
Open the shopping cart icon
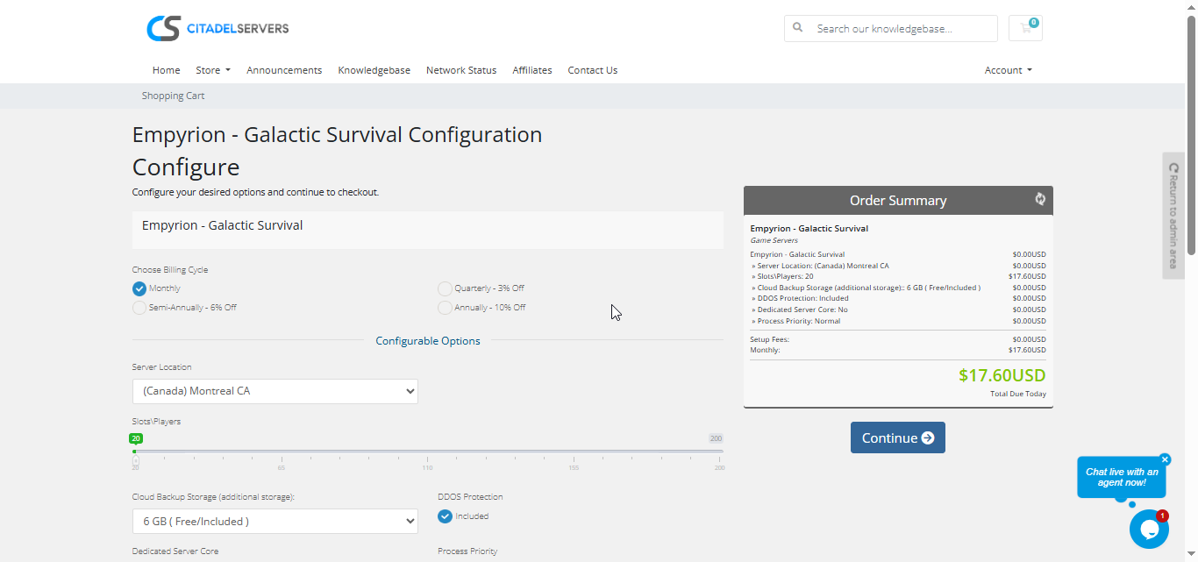click(1024, 28)
